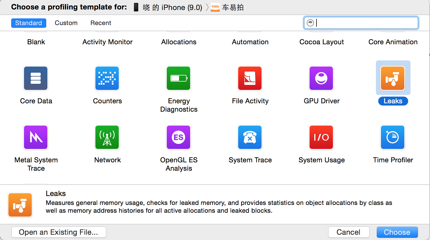Screen dimensions: 430x240
Task: Select the Metal System Trace icon
Action: (x=36, y=137)
